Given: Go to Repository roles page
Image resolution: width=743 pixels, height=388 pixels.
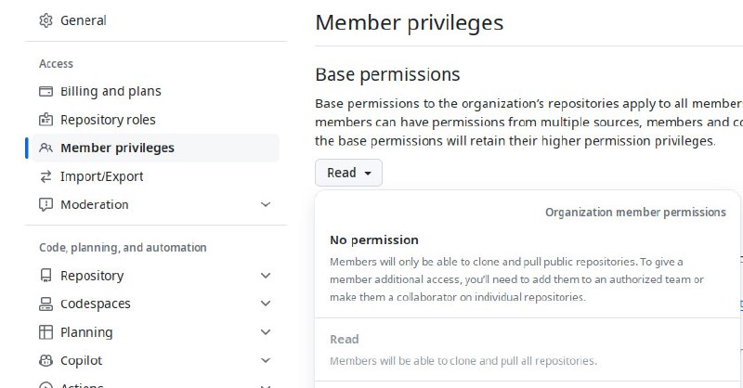Looking at the screenshot, I should (x=156, y=120).
